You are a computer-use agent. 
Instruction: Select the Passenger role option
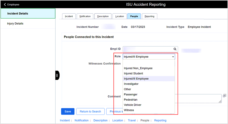click(149, 94)
